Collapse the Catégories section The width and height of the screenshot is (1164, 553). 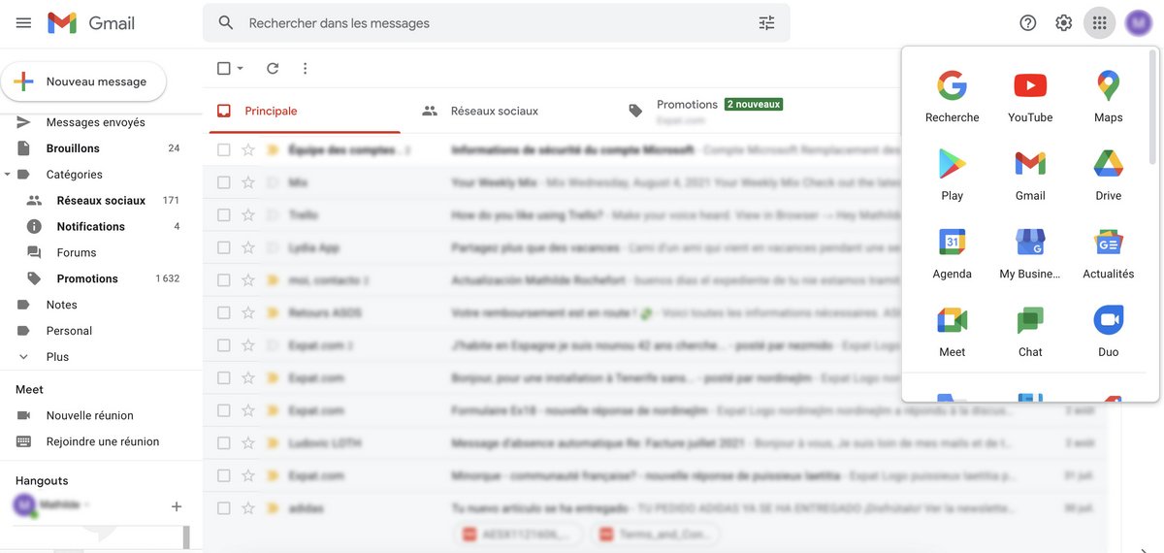pyautogui.click(x=9, y=175)
